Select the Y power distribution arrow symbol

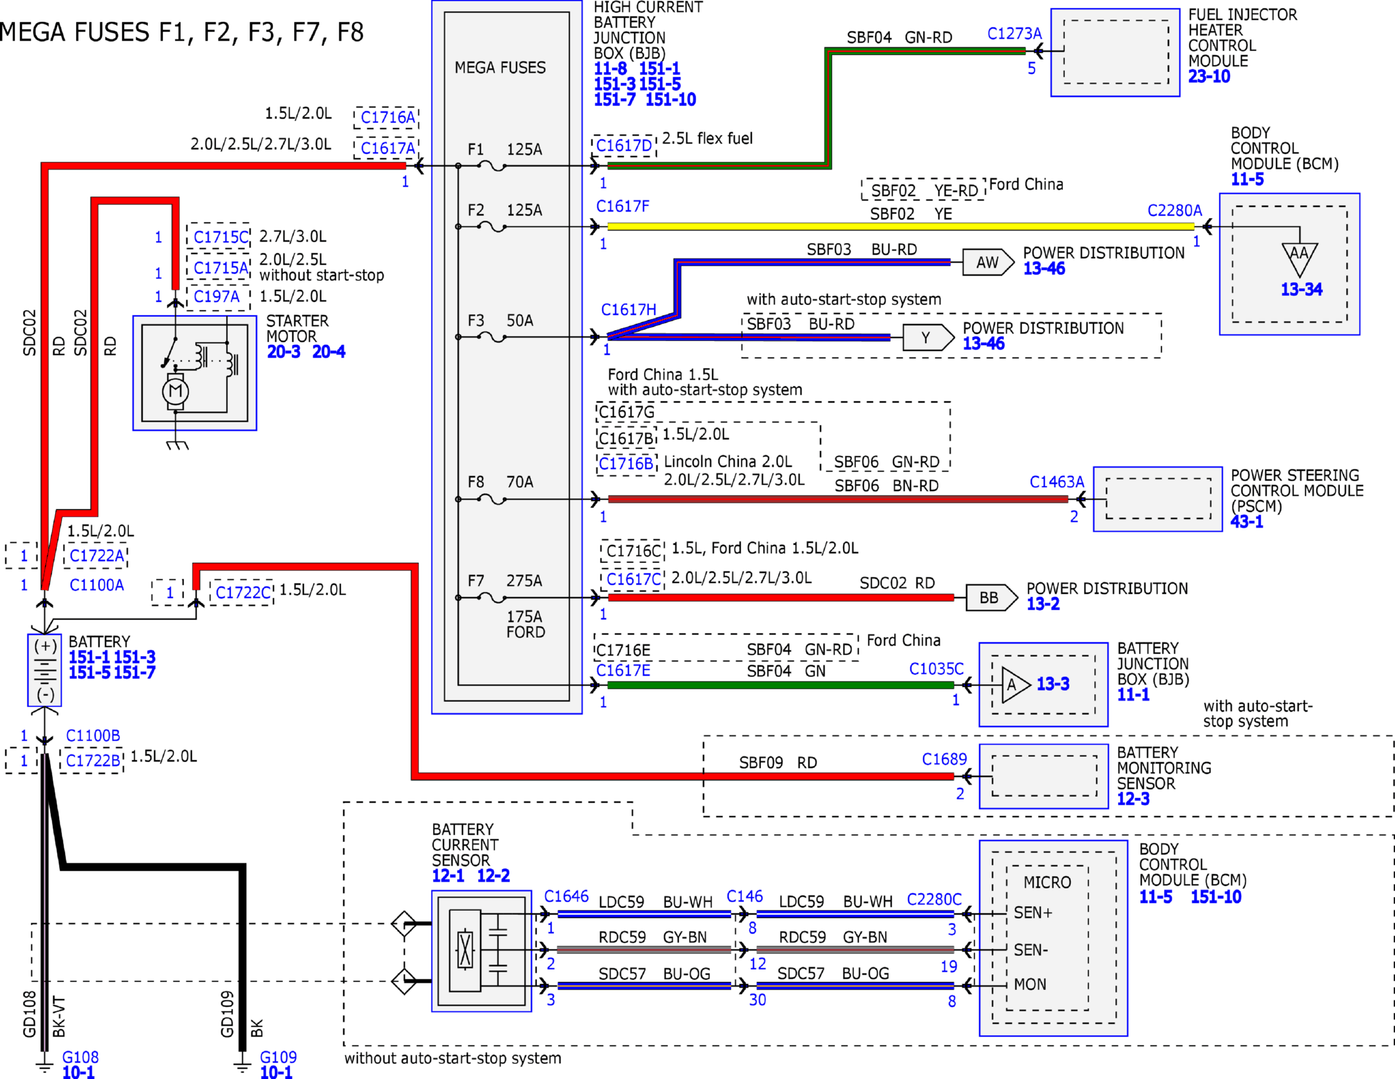[928, 338]
